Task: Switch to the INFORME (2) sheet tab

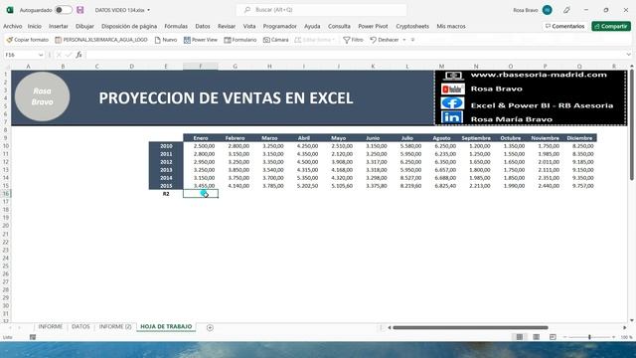Action: 115,327
